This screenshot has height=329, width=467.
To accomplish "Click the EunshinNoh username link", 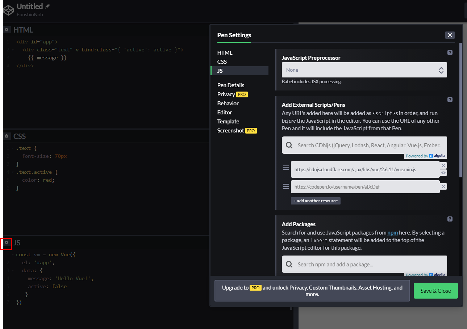I will tap(30, 14).
